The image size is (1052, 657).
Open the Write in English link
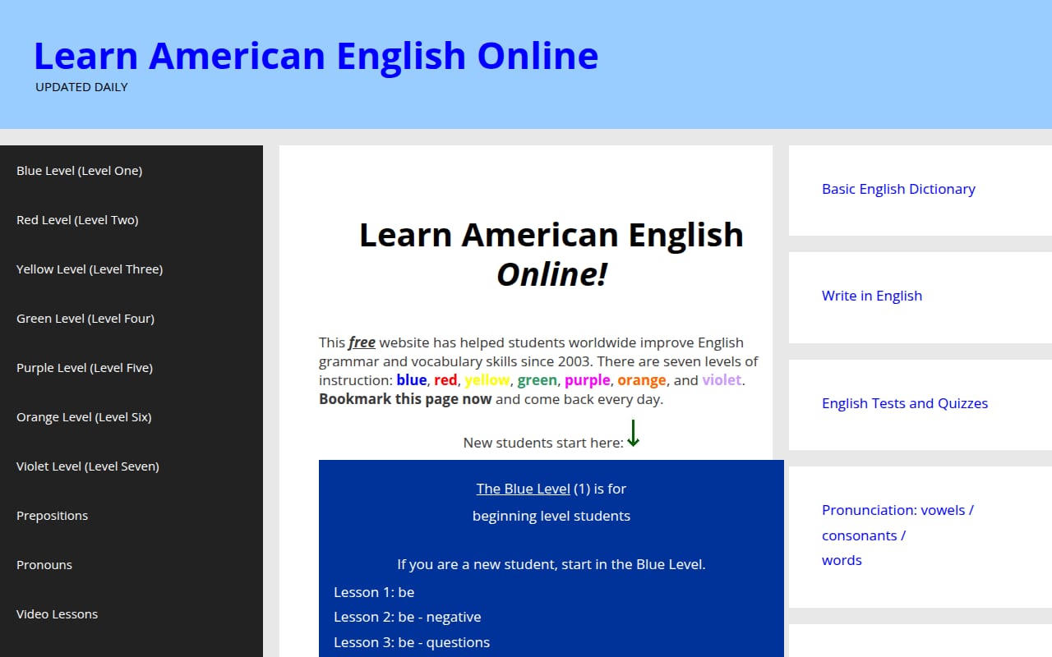tap(872, 296)
